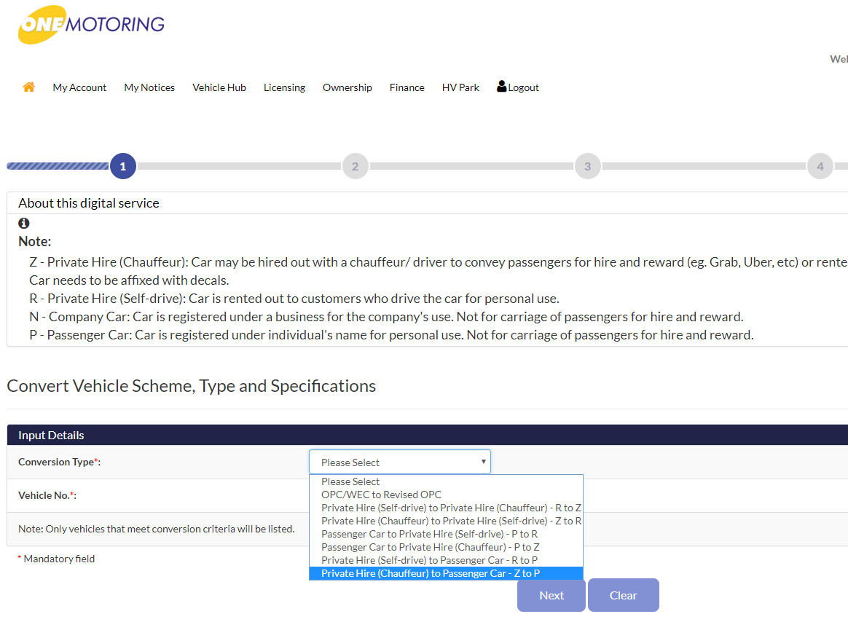Collapse the Conversion Type dropdown

[x=399, y=462]
